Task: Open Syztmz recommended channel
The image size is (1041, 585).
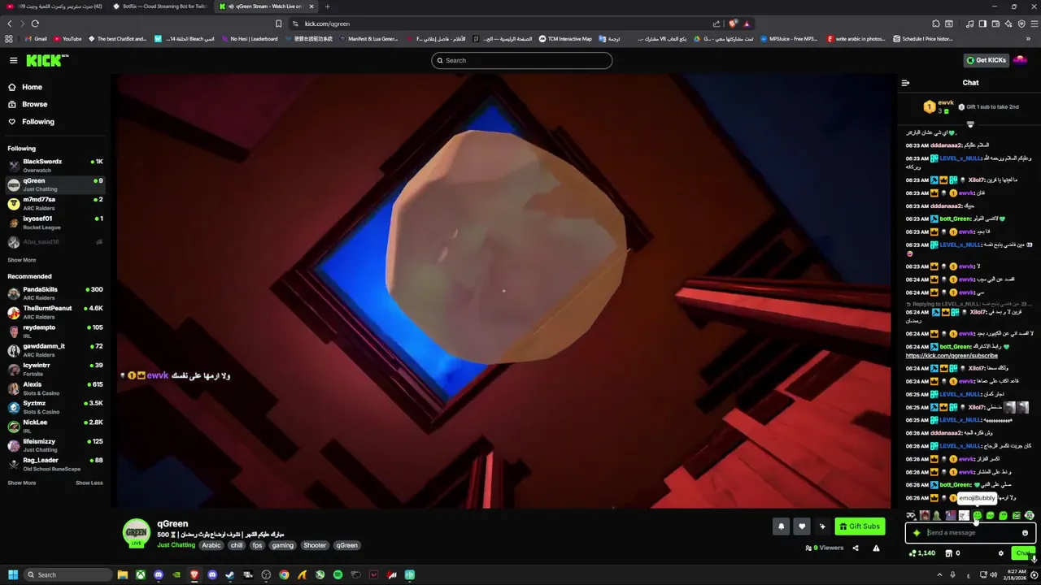Action: click(x=55, y=407)
